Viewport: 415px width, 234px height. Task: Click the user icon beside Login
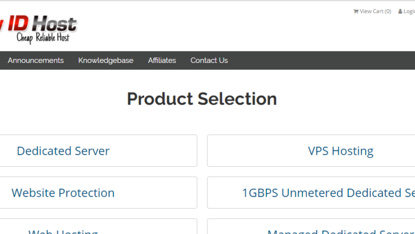pyautogui.click(x=400, y=11)
